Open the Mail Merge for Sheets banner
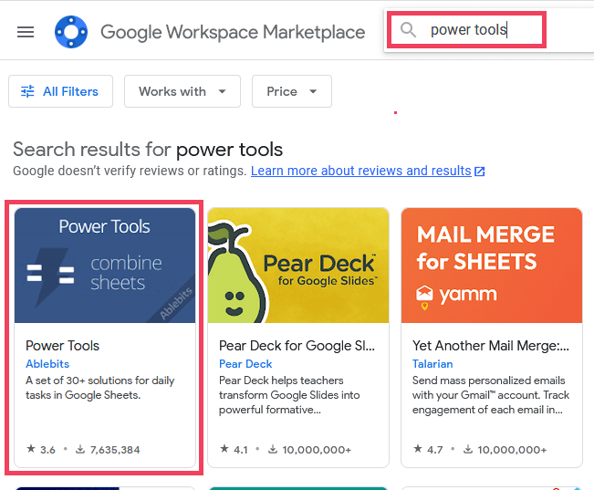This screenshot has width=594, height=490. click(492, 266)
